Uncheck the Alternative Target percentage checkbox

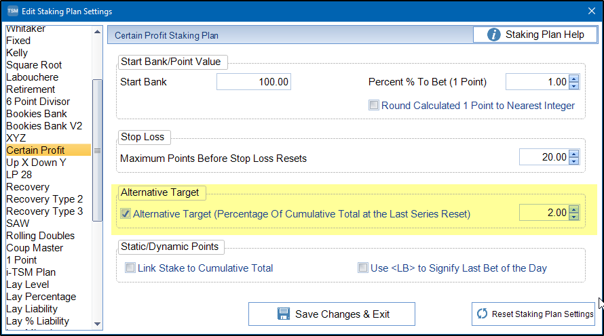[x=126, y=214]
